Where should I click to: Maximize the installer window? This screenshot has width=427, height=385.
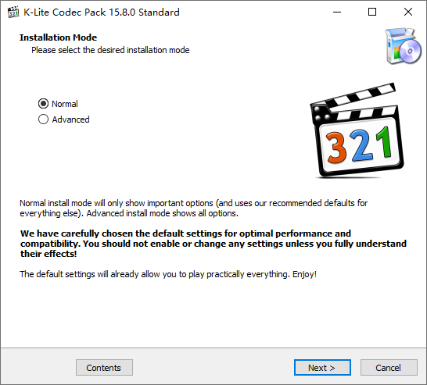pos(372,12)
